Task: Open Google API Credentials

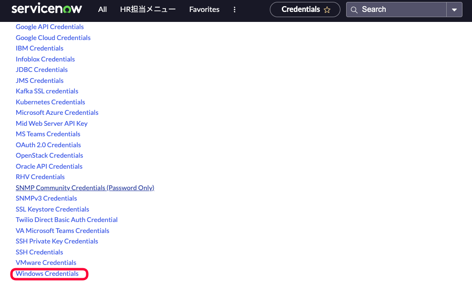Action: point(50,27)
